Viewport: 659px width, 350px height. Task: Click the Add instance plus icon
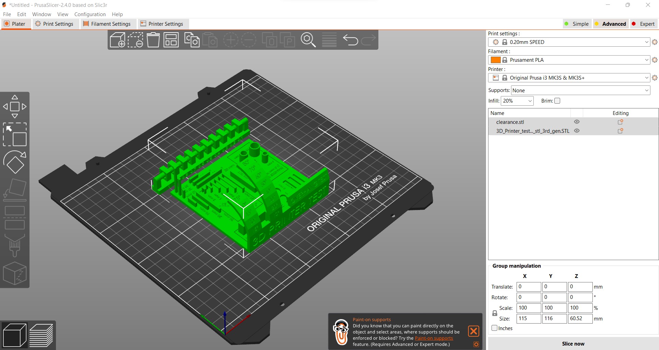(x=231, y=40)
